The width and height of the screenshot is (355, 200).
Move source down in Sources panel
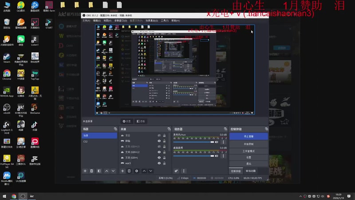tap(150, 171)
